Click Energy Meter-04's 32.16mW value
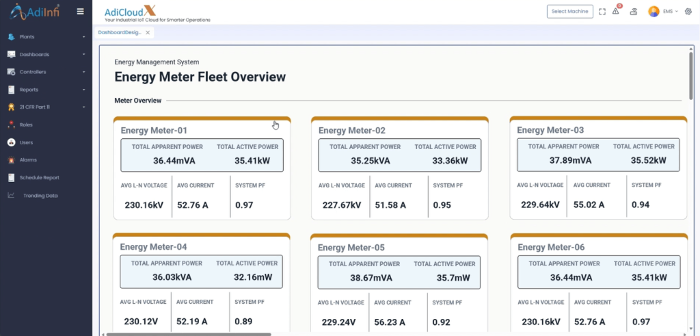The height and width of the screenshot is (336, 700). tap(253, 277)
